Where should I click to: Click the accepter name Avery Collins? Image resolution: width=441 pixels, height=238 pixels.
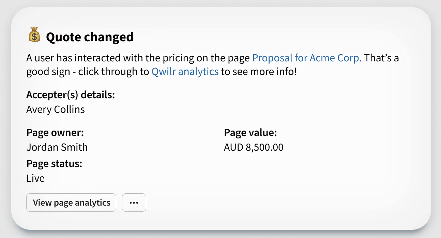click(55, 109)
